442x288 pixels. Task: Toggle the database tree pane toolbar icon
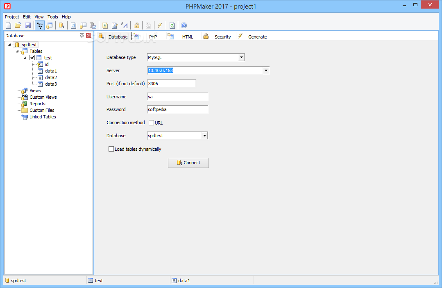[x=40, y=26]
